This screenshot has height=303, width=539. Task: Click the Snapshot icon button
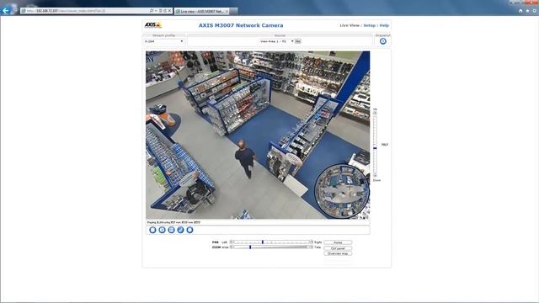[383, 41]
